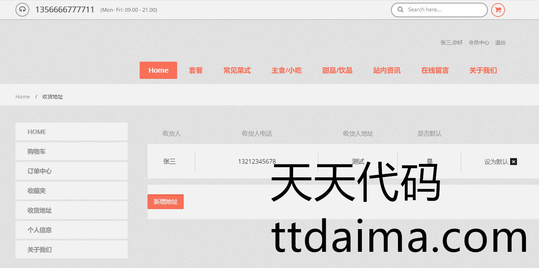Image resolution: width=539 pixels, height=268 pixels.
Task: Go to 常见菜式 category
Action: 237,70
